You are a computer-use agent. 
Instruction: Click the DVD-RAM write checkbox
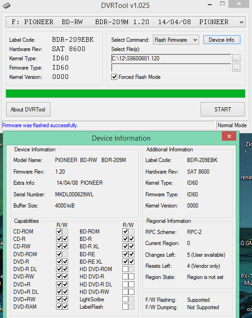[x=65, y=307]
